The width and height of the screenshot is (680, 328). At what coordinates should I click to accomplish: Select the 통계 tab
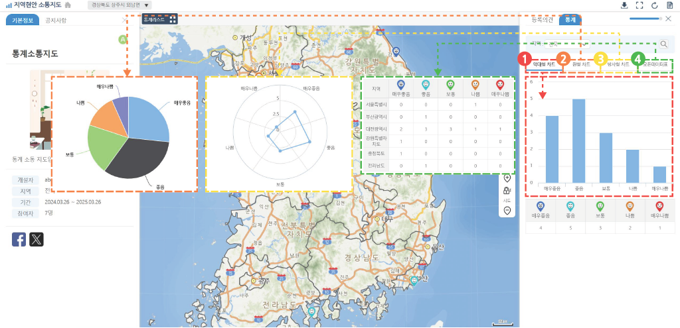pos(569,20)
